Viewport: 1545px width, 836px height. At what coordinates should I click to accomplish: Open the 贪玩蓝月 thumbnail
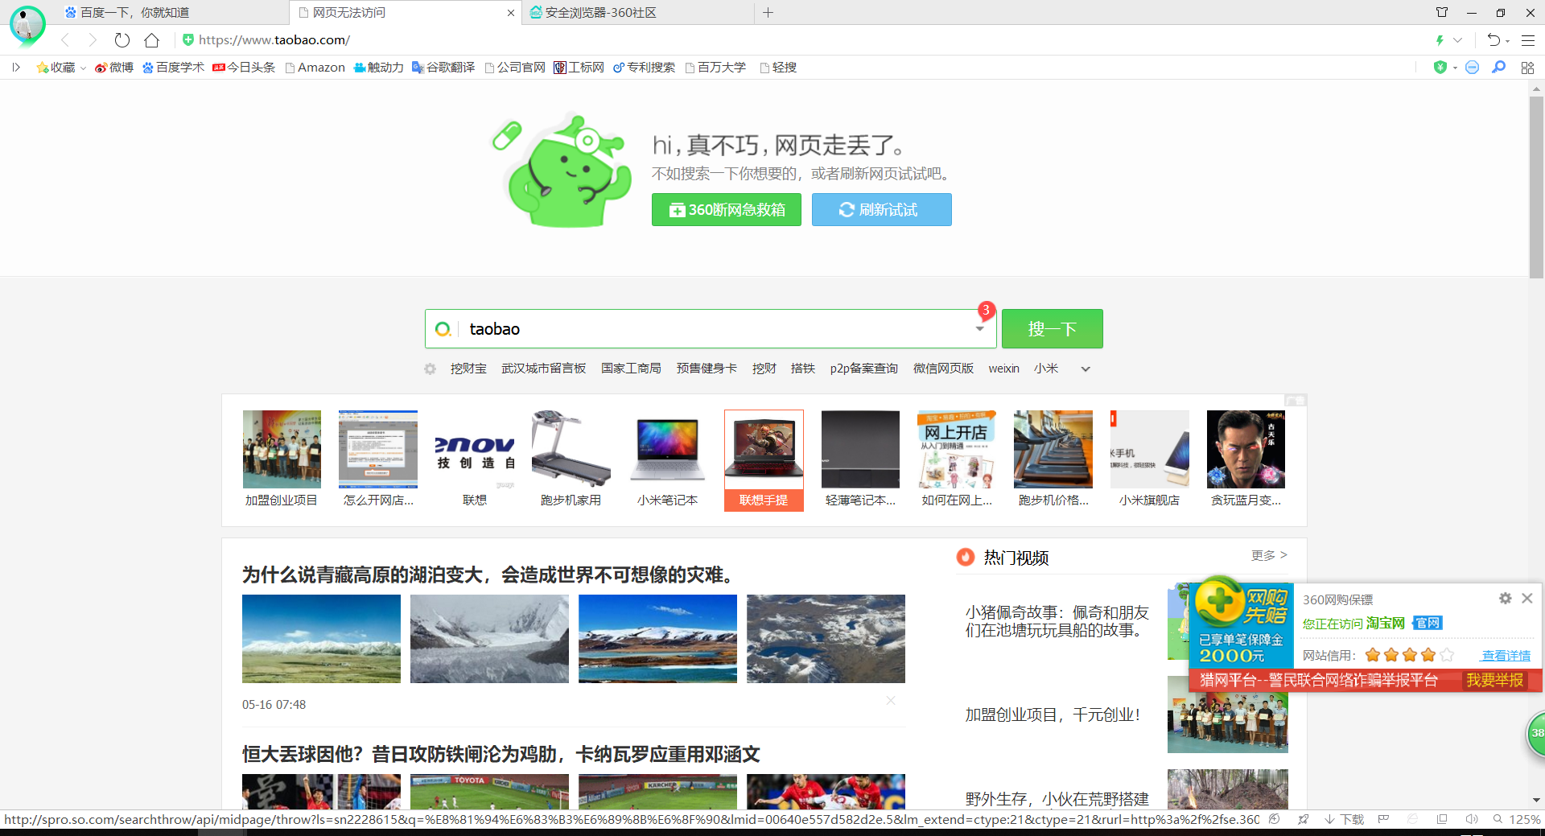[1246, 460]
